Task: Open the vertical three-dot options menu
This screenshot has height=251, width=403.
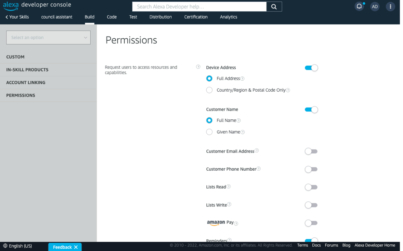Action: pos(390,7)
